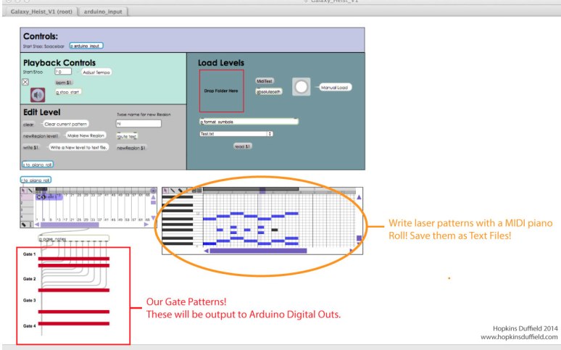Viewport: 561px width, 350px height.
Task: Click the Test.txt dropdown stepper arrows
Action: (x=270, y=133)
